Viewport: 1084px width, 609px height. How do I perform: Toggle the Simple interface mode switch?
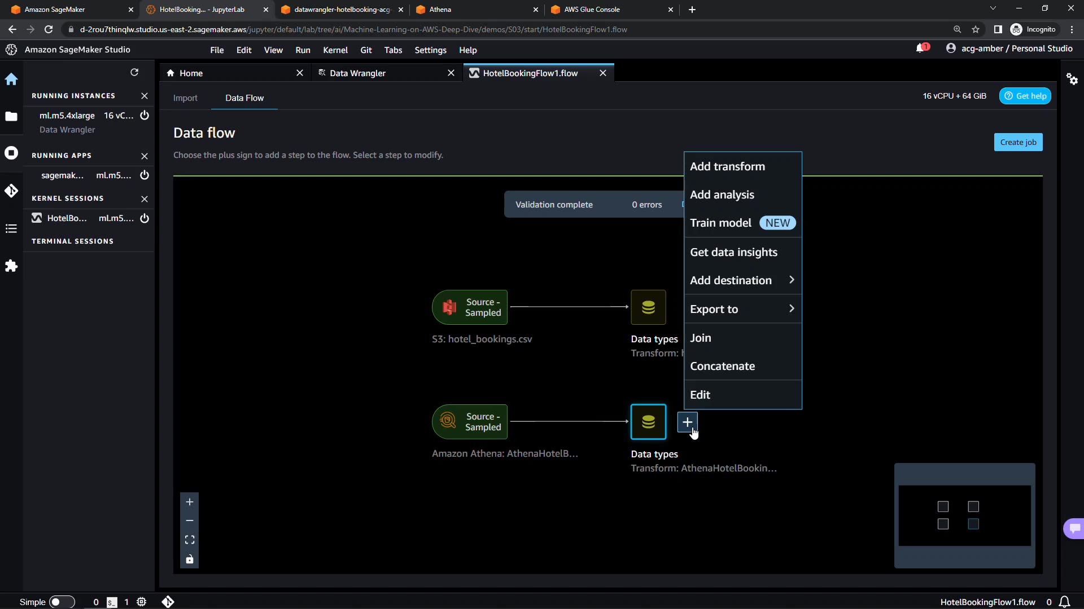pos(62,602)
